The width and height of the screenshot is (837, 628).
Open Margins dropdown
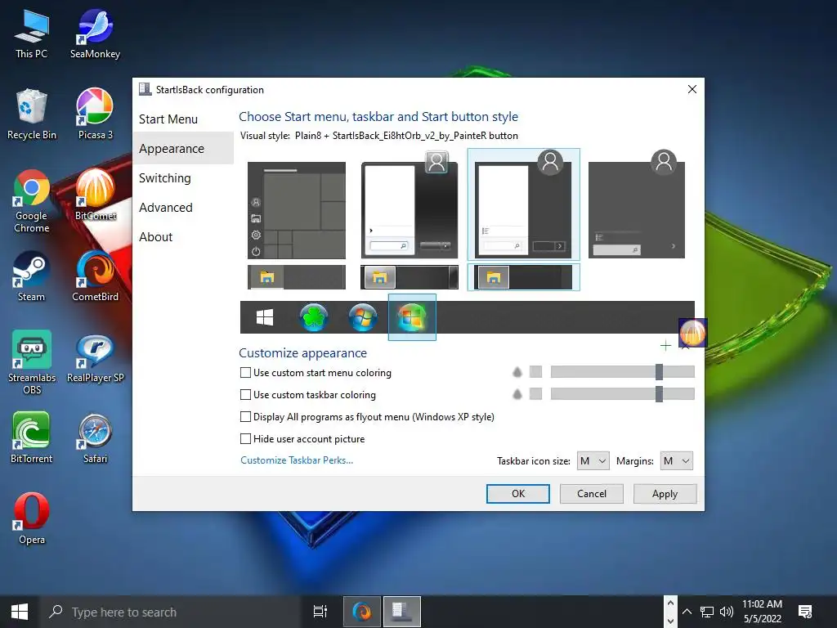click(x=676, y=461)
